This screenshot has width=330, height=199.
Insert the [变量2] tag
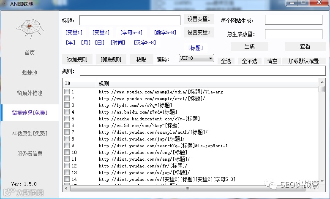(101, 32)
